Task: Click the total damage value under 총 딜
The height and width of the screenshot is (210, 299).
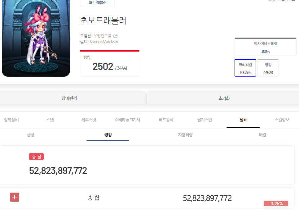Action: click(x=58, y=171)
